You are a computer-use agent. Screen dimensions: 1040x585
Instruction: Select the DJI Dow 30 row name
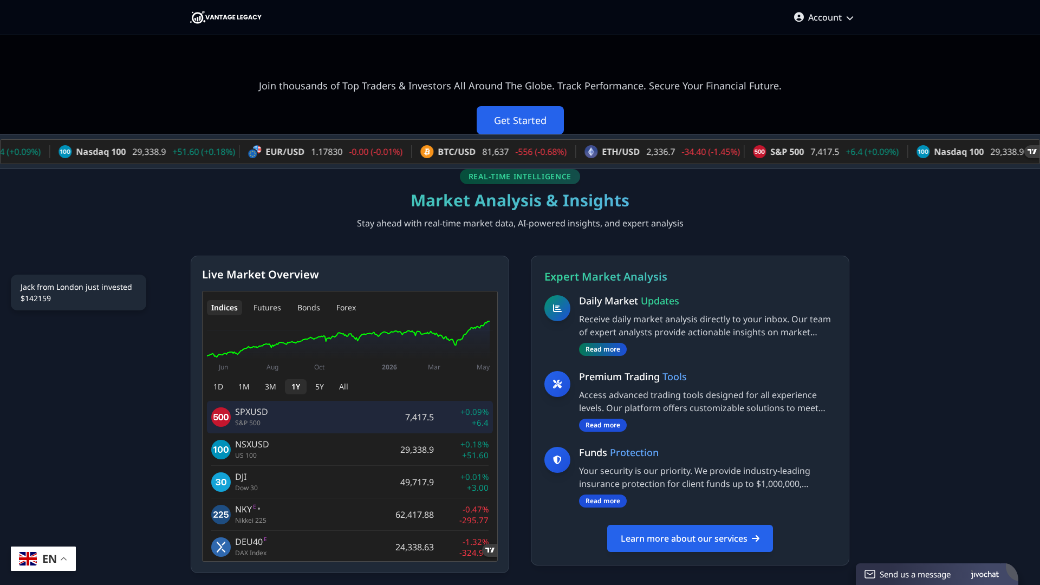tap(246, 482)
